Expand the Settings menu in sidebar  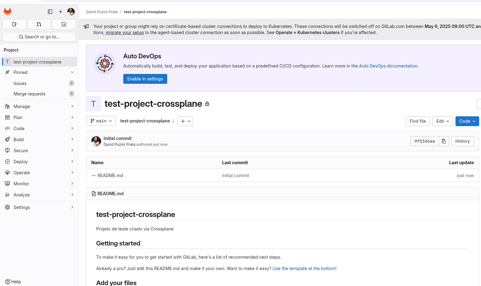click(39, 207)
